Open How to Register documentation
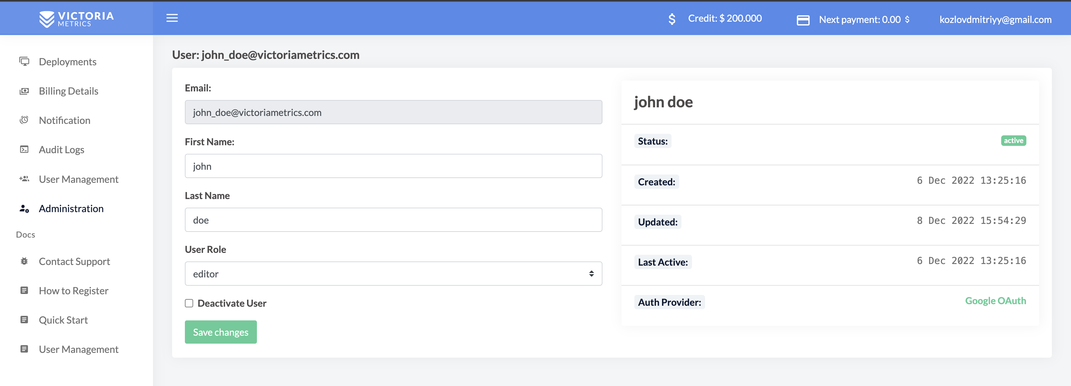 74,291
